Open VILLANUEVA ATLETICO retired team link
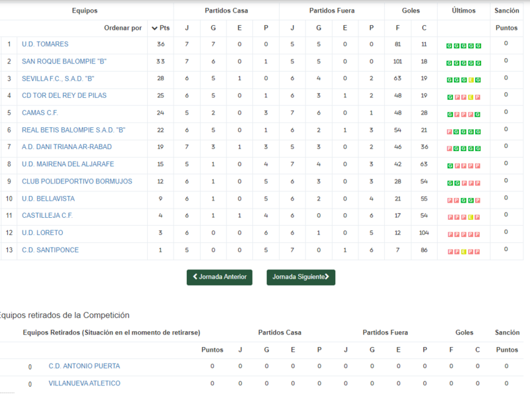 (x=85, y=383)
